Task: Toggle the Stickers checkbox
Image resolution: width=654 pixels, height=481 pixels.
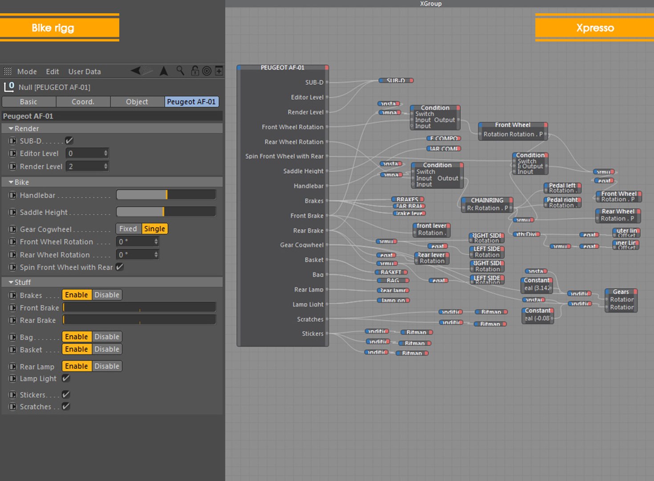Action: pyautogui.click(x=66, y=395)
